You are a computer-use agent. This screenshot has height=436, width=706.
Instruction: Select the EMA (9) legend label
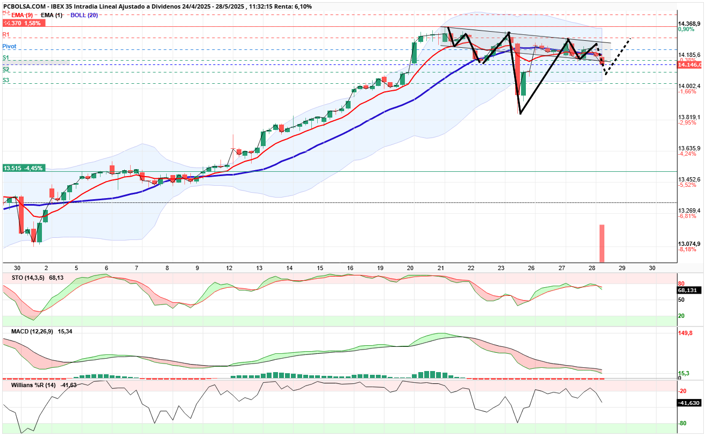point(23,15)
